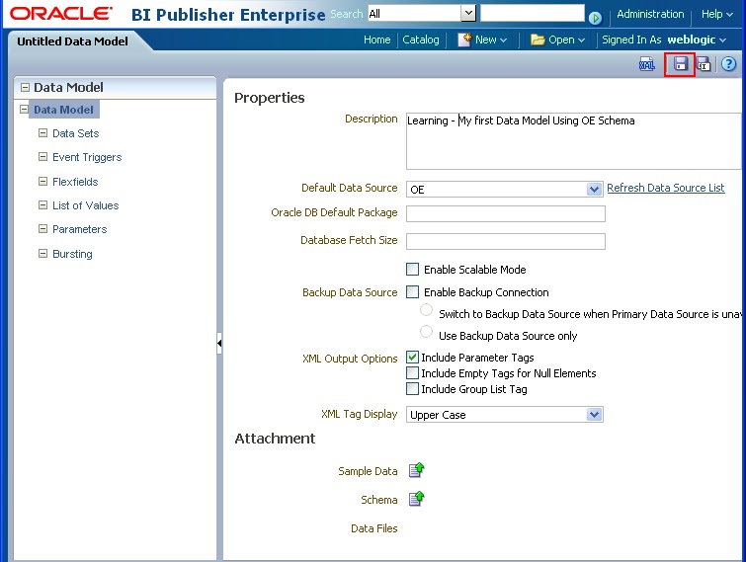The image size is (746, 562).
Task: Expand the Flexfields node toggle
Action: pos(42,181)
